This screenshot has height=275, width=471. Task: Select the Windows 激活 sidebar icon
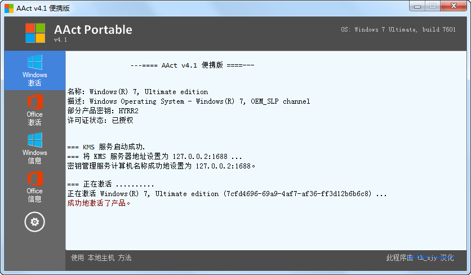(35, 70)
